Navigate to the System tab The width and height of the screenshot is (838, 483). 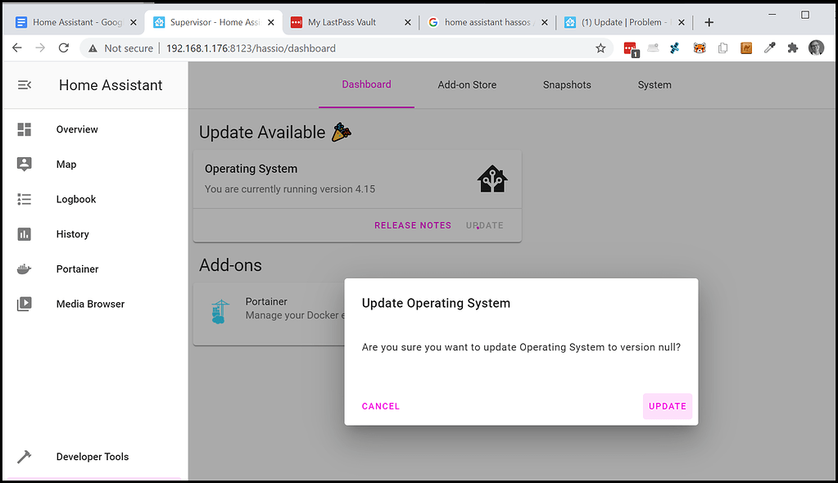(x=654, y=84)
